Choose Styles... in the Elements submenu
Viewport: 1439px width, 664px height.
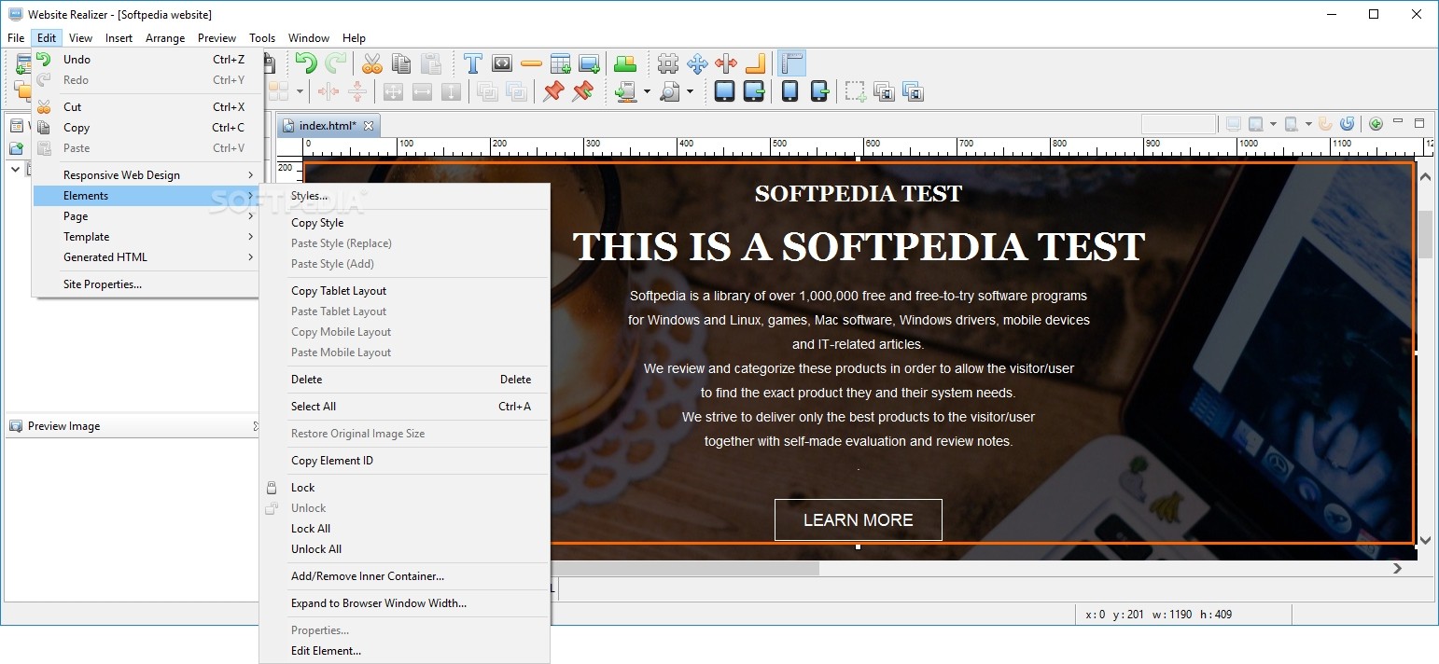click(404, 196)
